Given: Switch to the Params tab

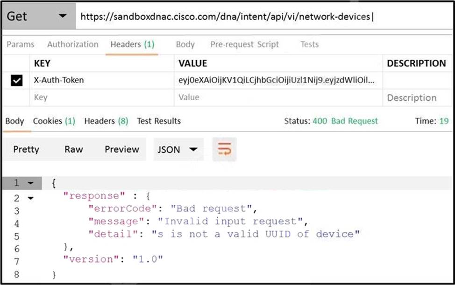Looking at the screenshot, I should (x=20, y=44).
